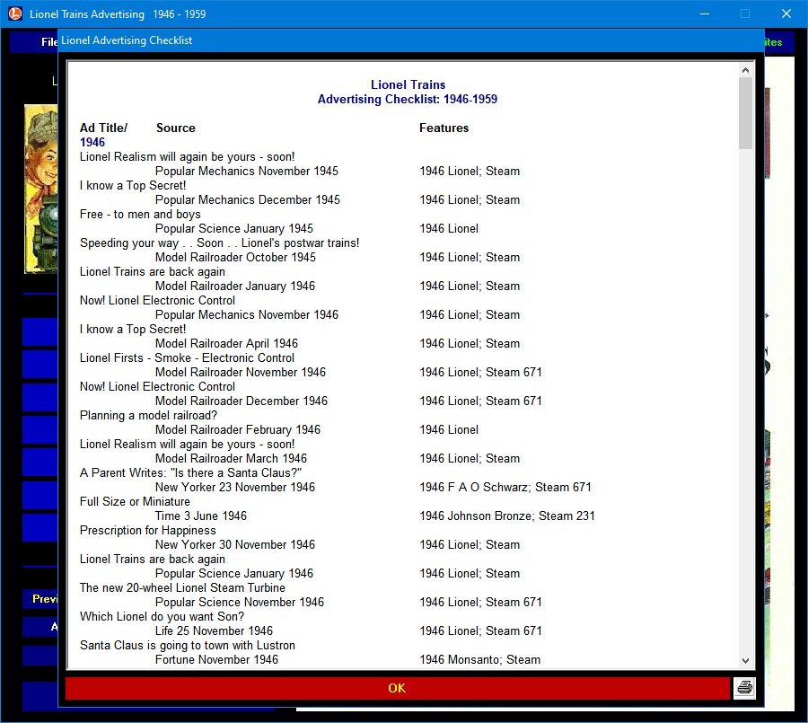Viewport: 808px width, 723px height.
Task: Select 'Lionel Firsts - Smoke - Electronic Control' title
Action: [x=187, y=357]
